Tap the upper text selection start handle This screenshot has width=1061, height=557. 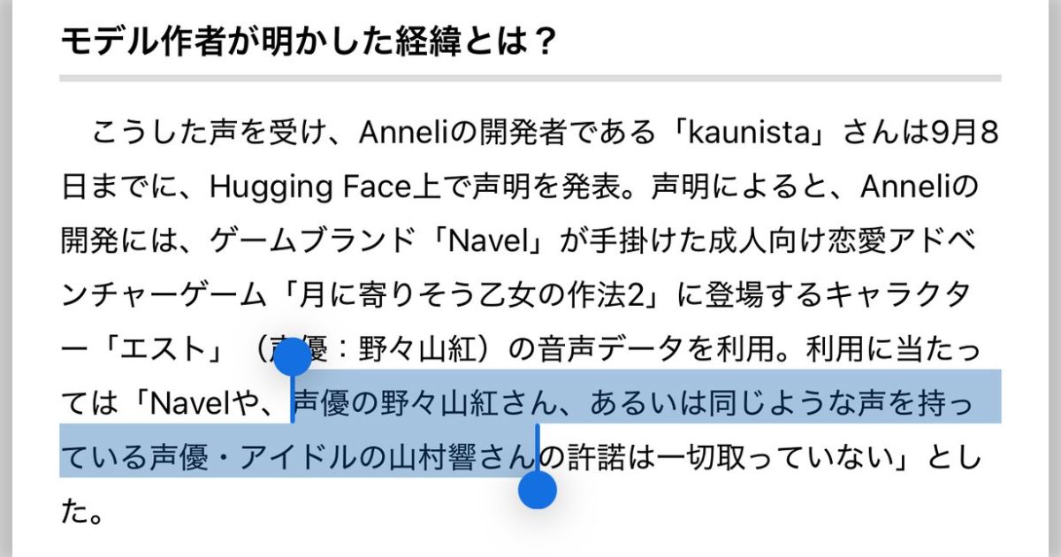293,357
